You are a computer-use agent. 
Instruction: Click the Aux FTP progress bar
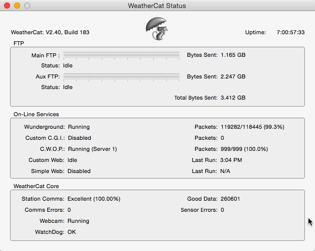(x=121, y=77)
